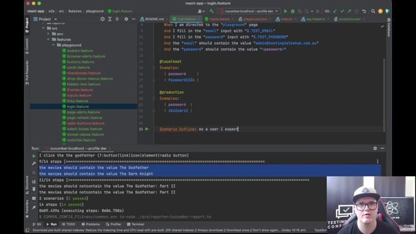Click playground in breadcrumb path
The height and width of the screenshot is (234, 416).
(95, 11)
